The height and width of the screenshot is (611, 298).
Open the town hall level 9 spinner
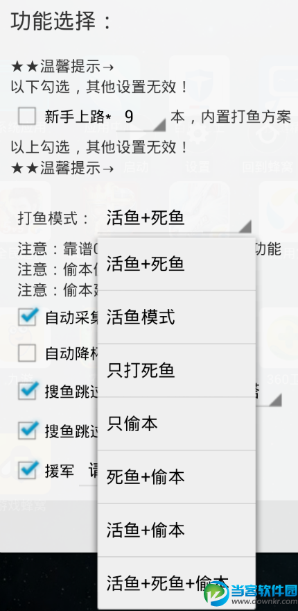pos(141,118)
